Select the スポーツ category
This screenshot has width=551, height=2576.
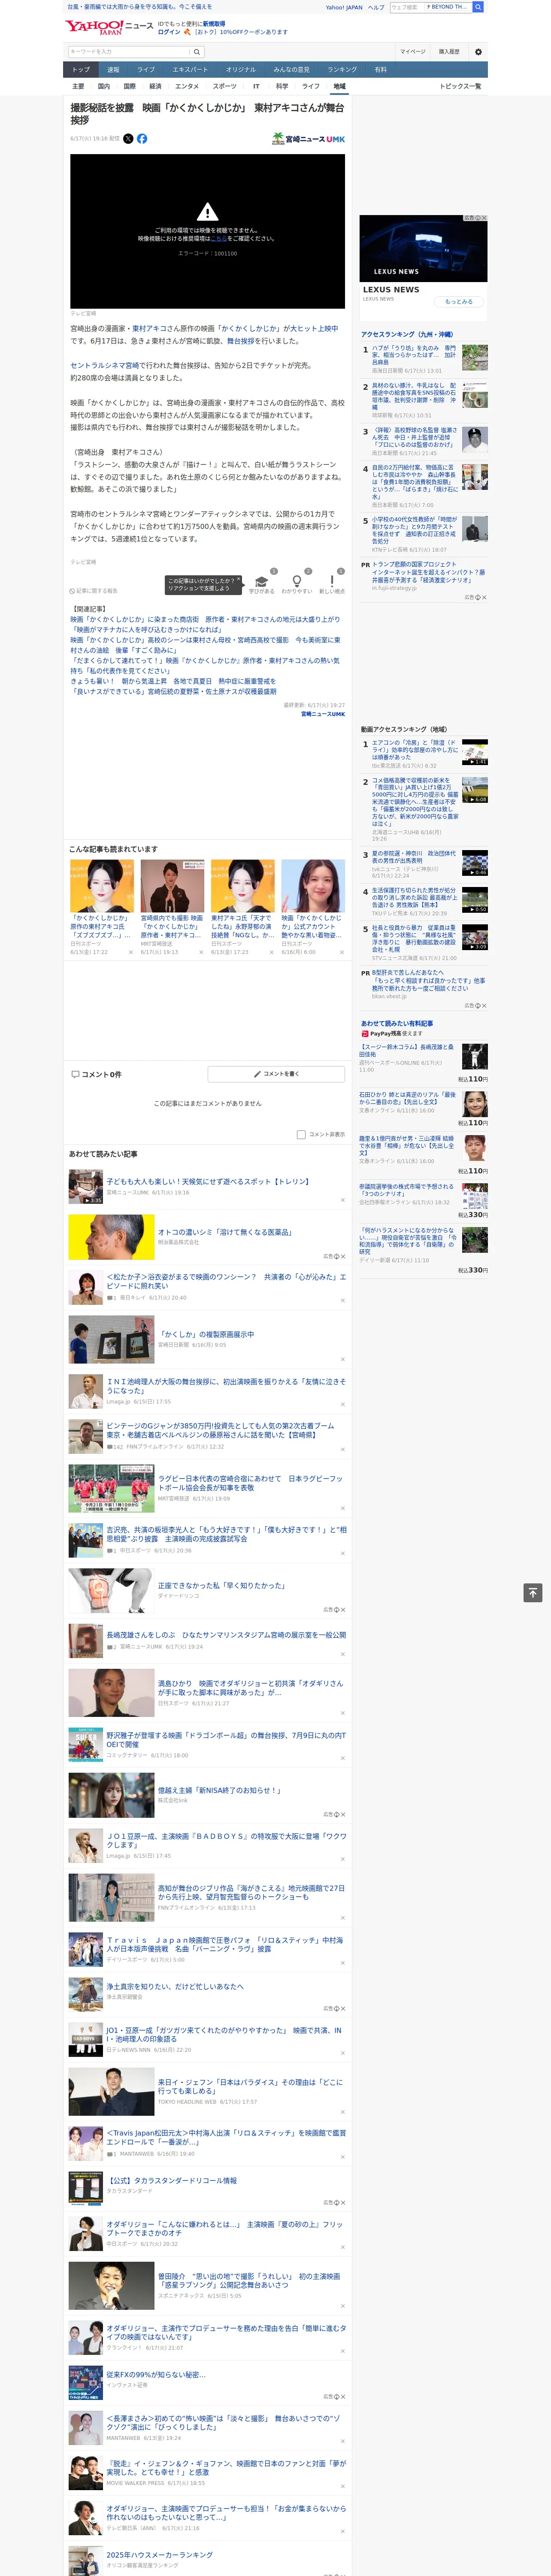pyautogui.click(x=225, y=86)
